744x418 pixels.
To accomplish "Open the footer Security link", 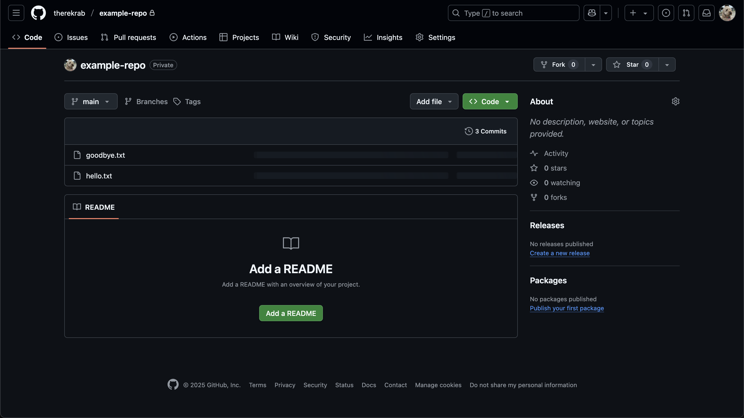I will click(315, 385).
